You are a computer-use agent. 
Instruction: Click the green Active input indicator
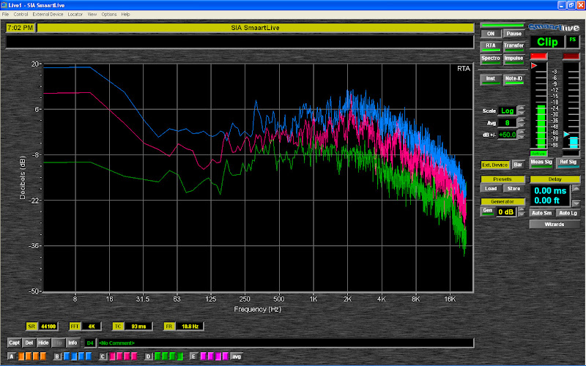point(538,154)
